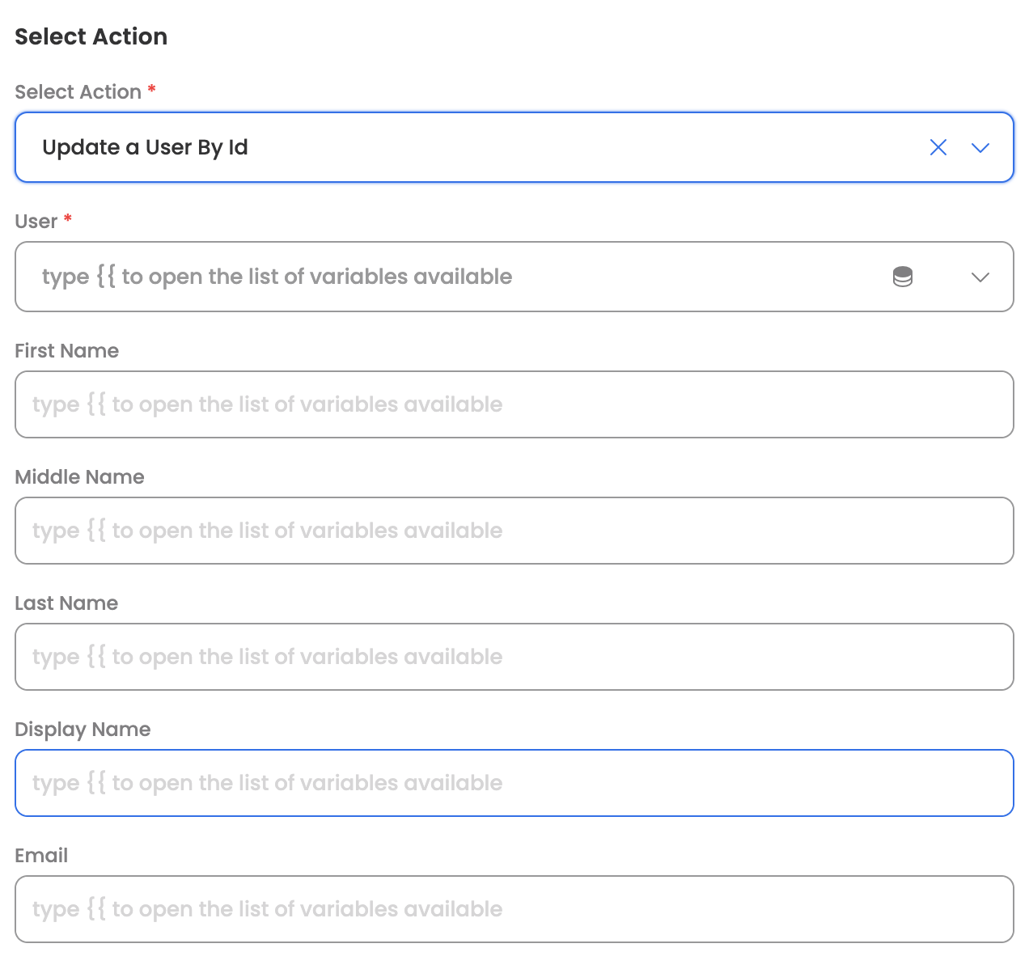This screenshot has width=1029, height=969.
Task: Focus the Middle Name text field
Action: click(514, 531)
